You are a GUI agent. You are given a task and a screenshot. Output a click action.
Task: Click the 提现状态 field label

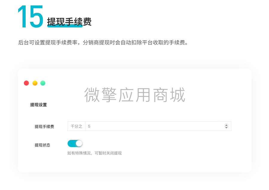click(42, 145)
